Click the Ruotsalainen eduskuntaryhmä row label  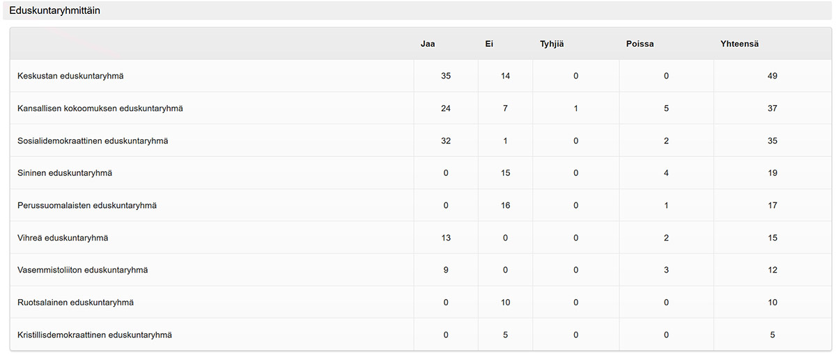(x=75, y=303)
